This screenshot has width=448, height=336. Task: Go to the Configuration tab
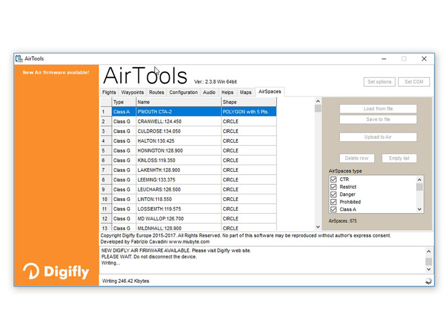[184, 92]
